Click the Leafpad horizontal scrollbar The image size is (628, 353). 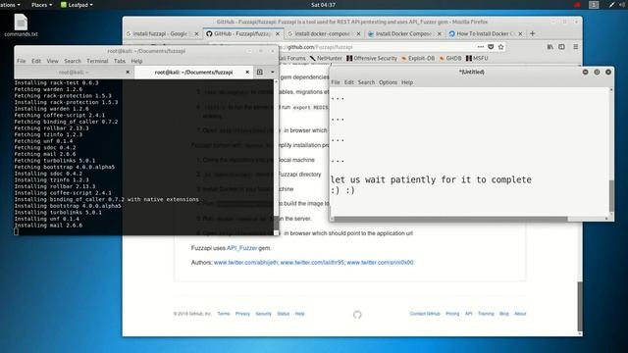[450, 219]
